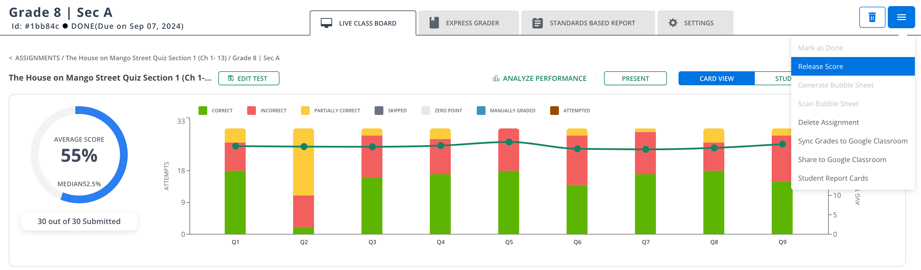Select Generate Bubble Sheet option

[853, 85]
